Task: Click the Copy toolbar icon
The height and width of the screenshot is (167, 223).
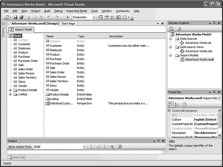Action: (35, 17)
